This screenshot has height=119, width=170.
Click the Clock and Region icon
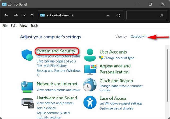click(x=90, y=85)
